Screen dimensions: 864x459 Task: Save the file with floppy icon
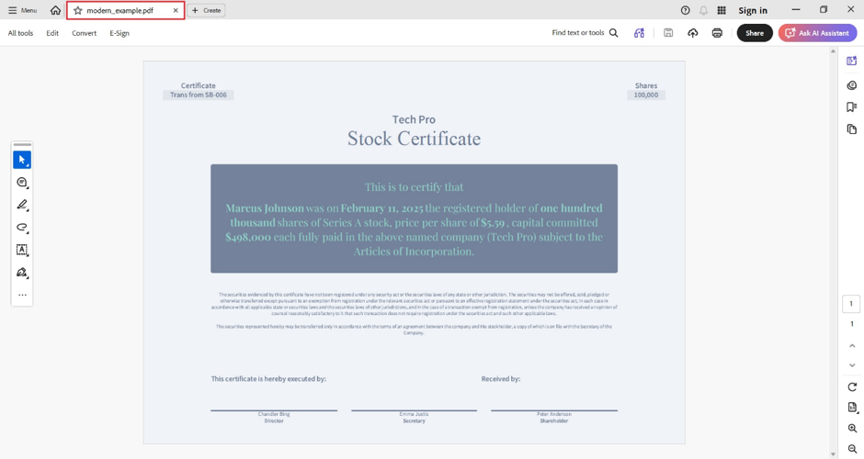tap(668, 33)
